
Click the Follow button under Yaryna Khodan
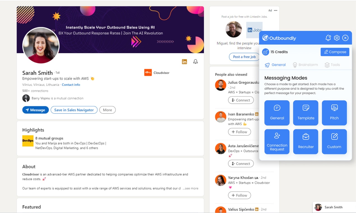239,195
